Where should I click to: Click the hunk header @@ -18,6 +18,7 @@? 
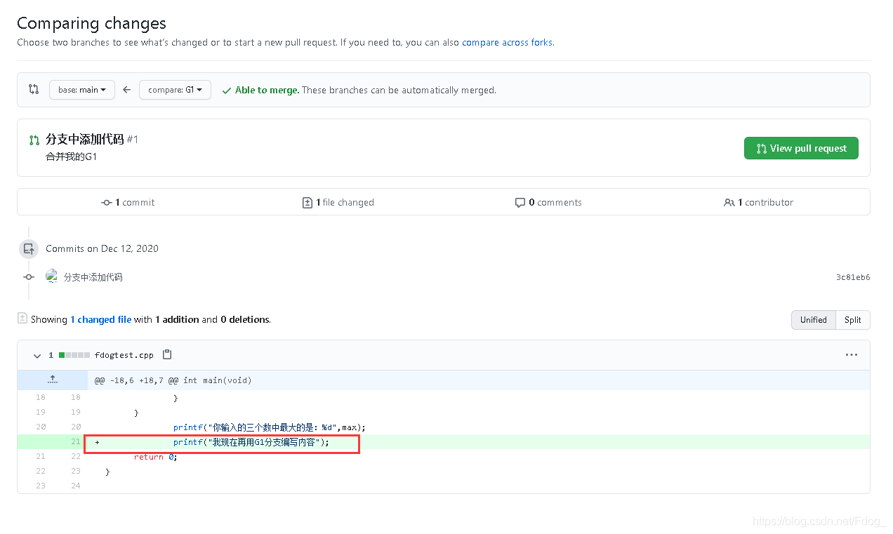[173, 380]
